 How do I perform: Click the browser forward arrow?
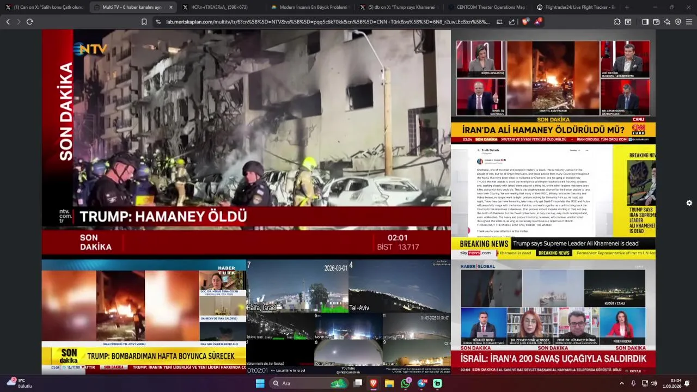(19, 22)
